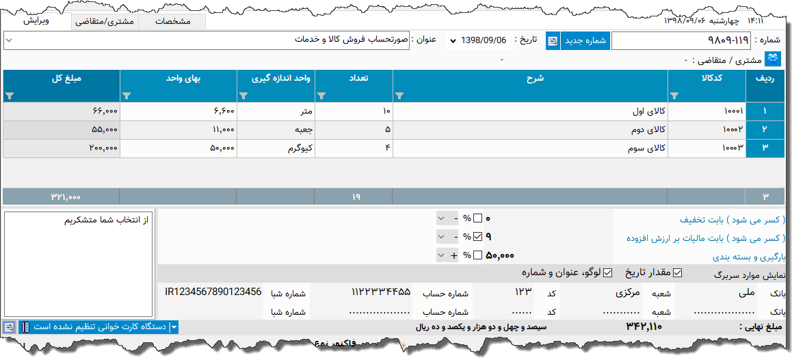Toggle the لوگو، عنوان و شماره checkbox
792x358 pixels.
pos(607,272)
